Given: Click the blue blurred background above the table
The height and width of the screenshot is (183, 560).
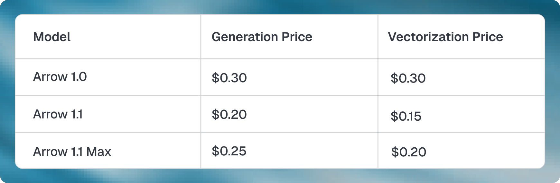Looking at the screenshot, I should click(280, 6).
